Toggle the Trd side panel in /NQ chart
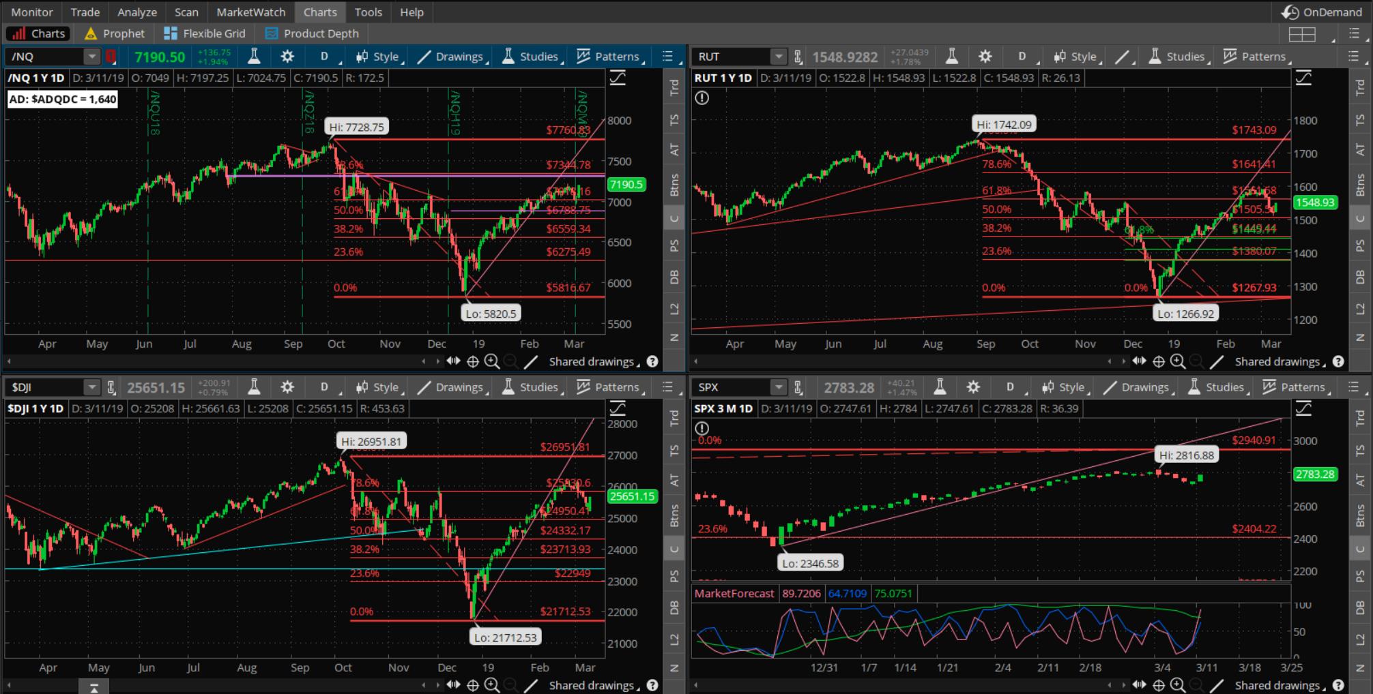1373x694 pixels. point(674,87)
